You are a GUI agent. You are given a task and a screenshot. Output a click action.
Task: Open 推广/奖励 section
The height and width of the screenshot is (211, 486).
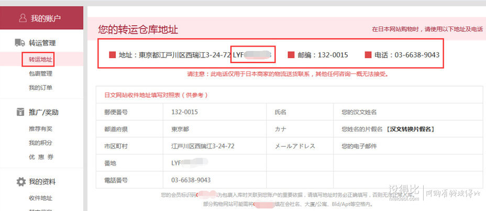point(43,112)
